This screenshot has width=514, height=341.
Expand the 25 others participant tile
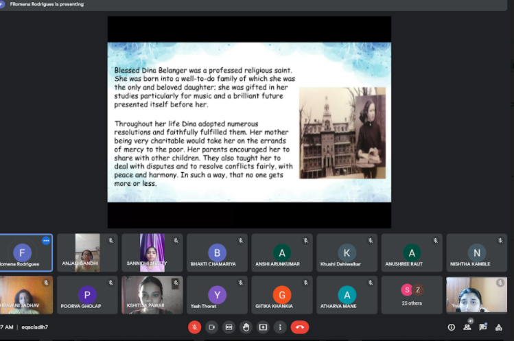[412, 294]
